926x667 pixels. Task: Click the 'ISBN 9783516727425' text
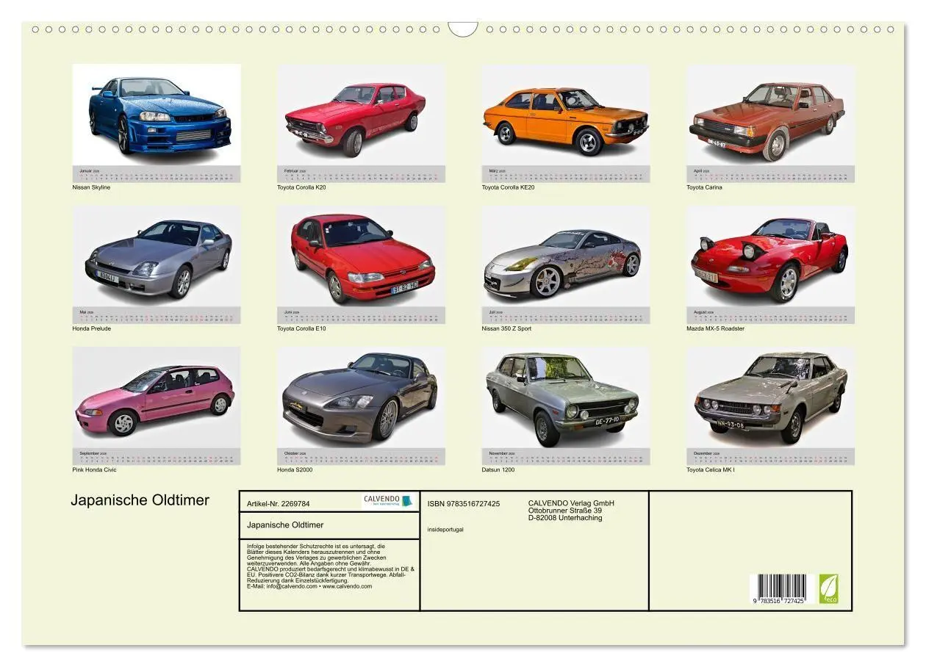tap(464, 504)
